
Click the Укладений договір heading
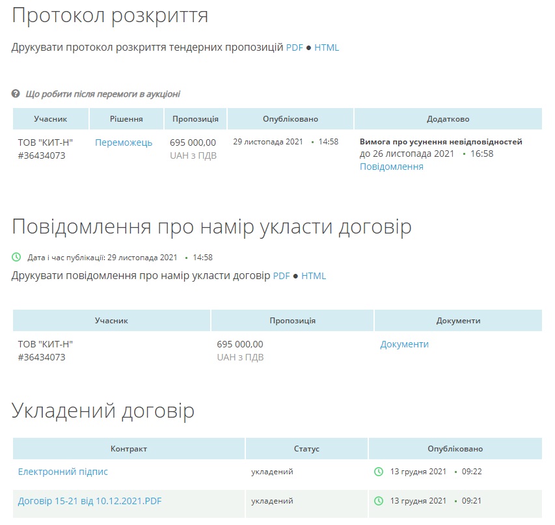click(103, 411)
